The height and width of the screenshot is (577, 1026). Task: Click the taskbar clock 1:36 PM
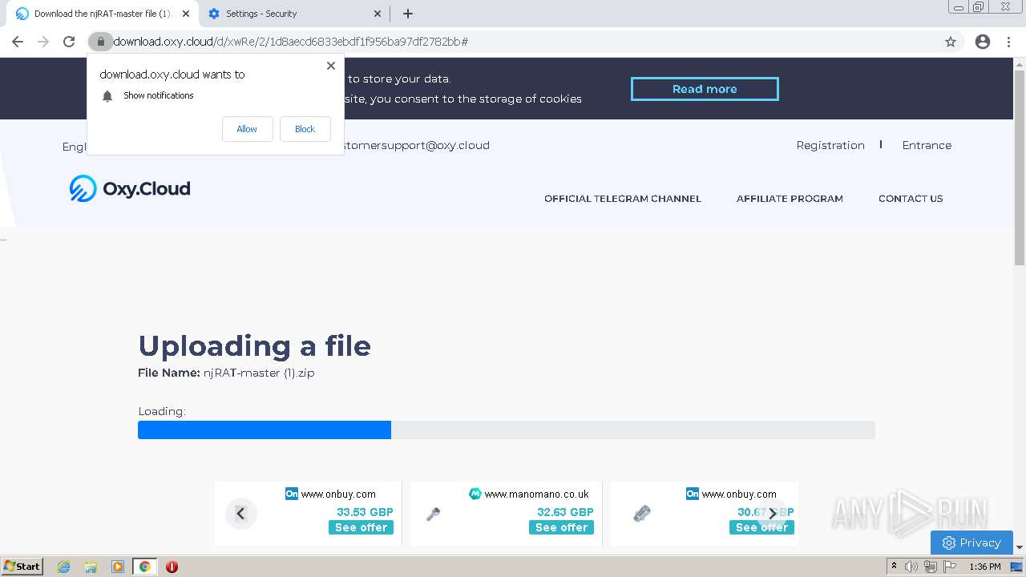985,567
